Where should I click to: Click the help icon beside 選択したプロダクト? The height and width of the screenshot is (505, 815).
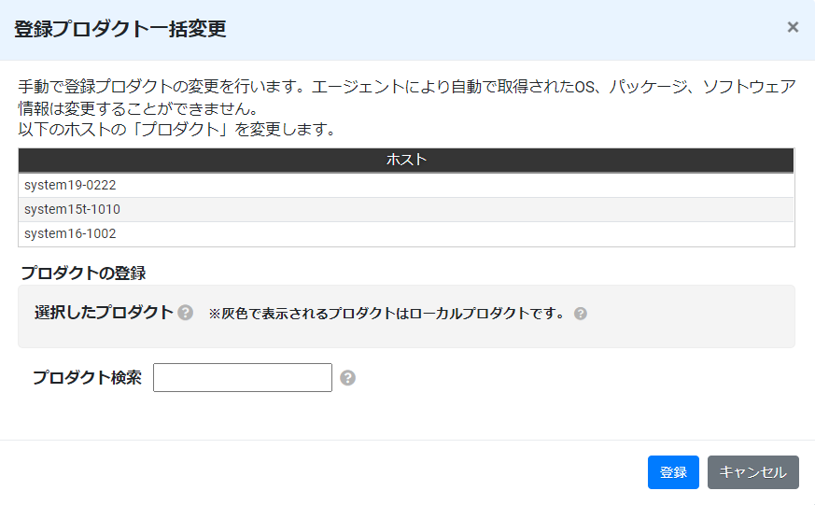tap(185, 313)
